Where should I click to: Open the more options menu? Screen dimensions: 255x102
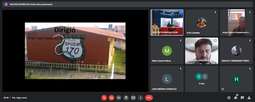pyautogui.click(x=140, y=98)
